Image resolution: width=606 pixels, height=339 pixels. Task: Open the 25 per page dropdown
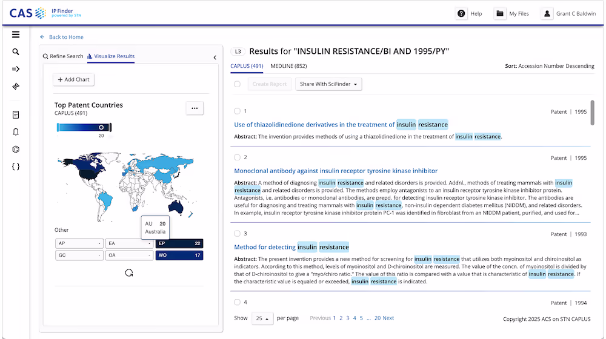coord(262,318)
